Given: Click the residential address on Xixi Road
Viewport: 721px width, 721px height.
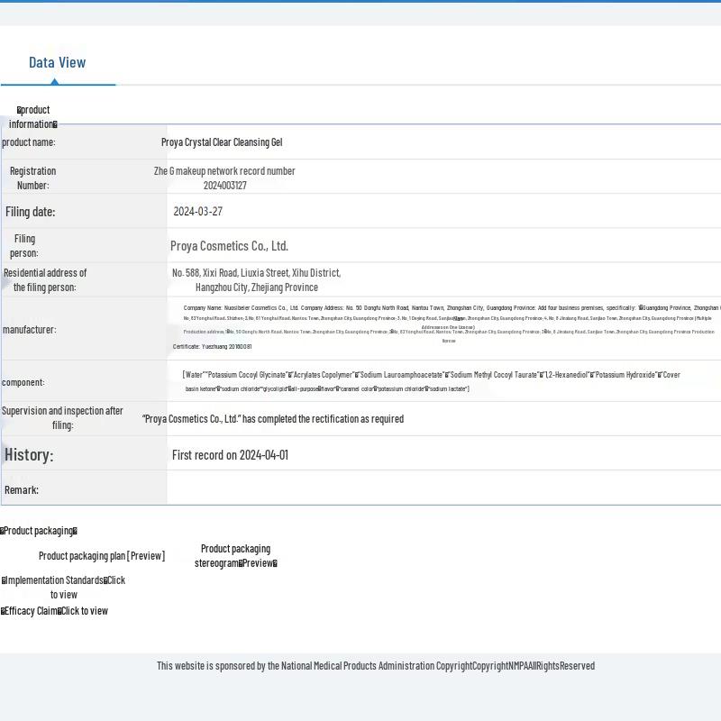Looking at the screenshot, I should [256, 279].
